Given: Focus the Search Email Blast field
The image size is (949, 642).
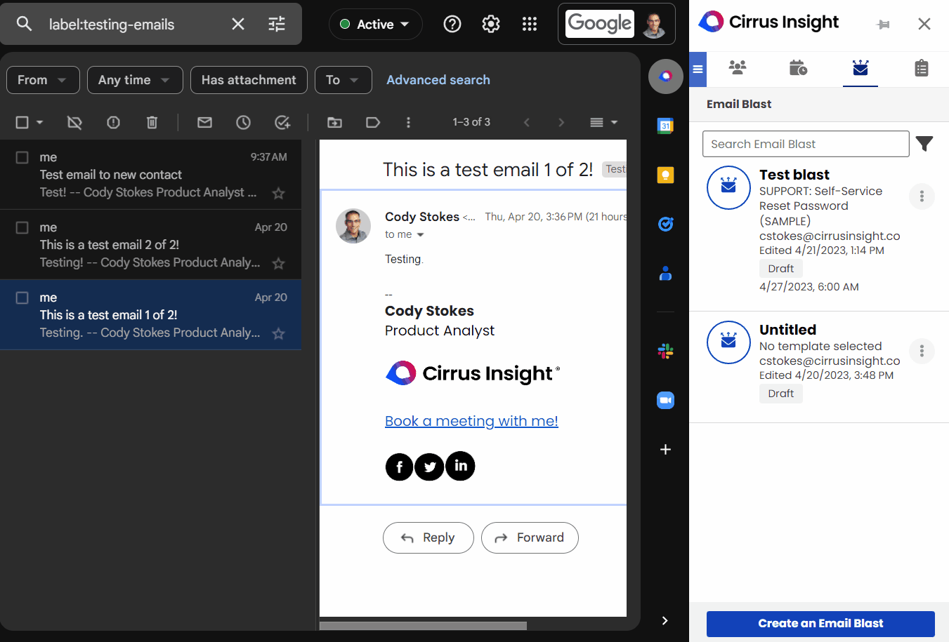Looking at the screenshot, I should pos(806,144).
